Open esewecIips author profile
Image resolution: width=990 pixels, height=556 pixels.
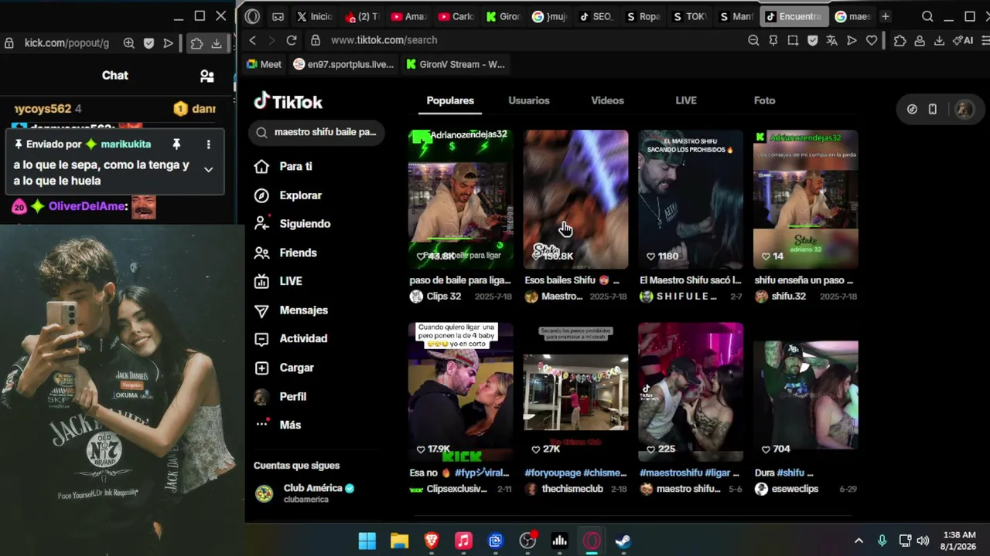click(787, 489)
